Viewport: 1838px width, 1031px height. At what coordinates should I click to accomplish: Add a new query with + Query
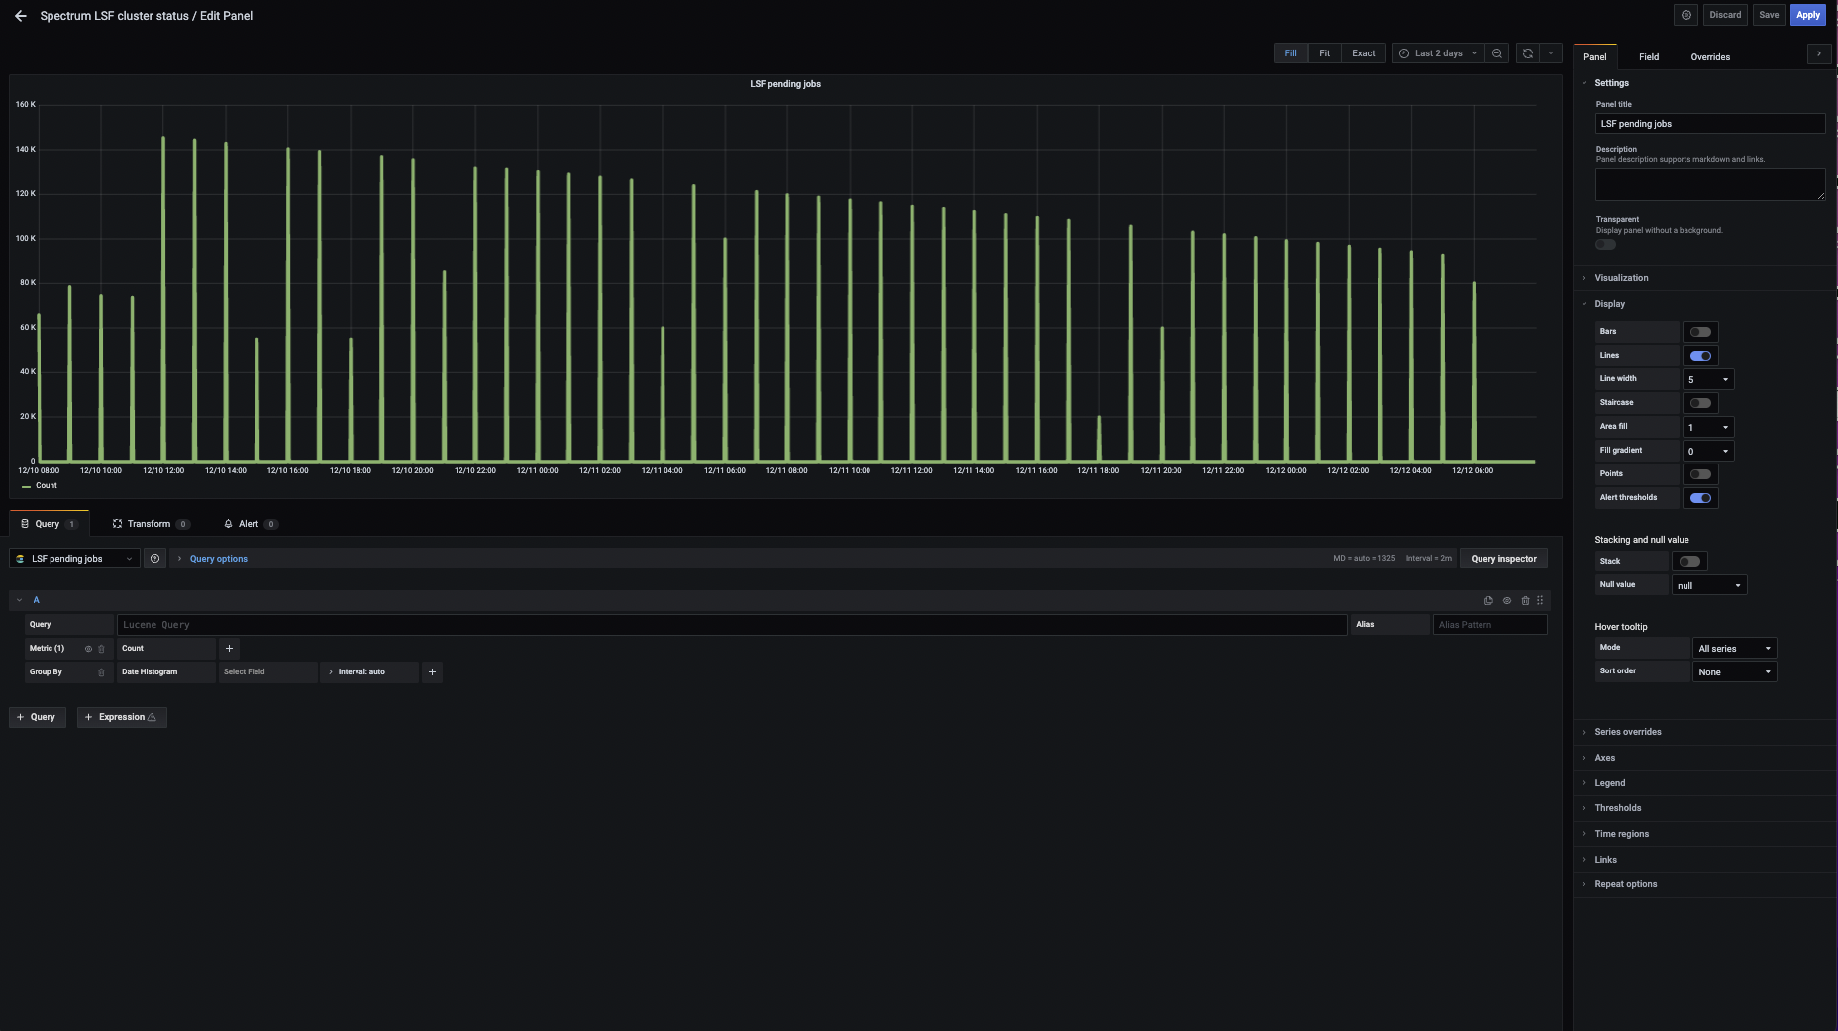tap(38, 717)
